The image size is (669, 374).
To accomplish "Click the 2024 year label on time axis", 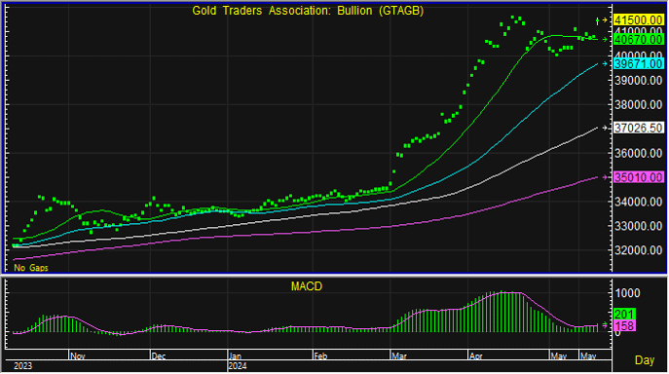I will click(x=238, y=366).
